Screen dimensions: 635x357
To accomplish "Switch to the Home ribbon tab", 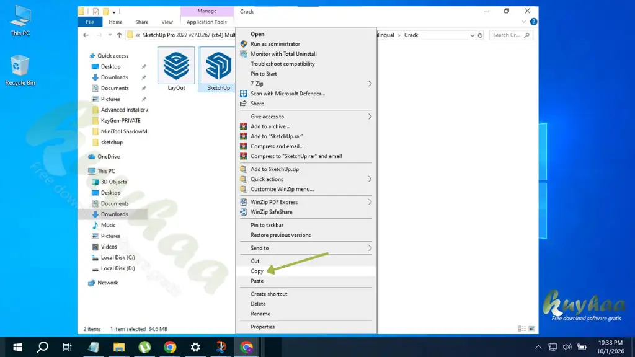I will pyautogui.click(x=115, y=22).
